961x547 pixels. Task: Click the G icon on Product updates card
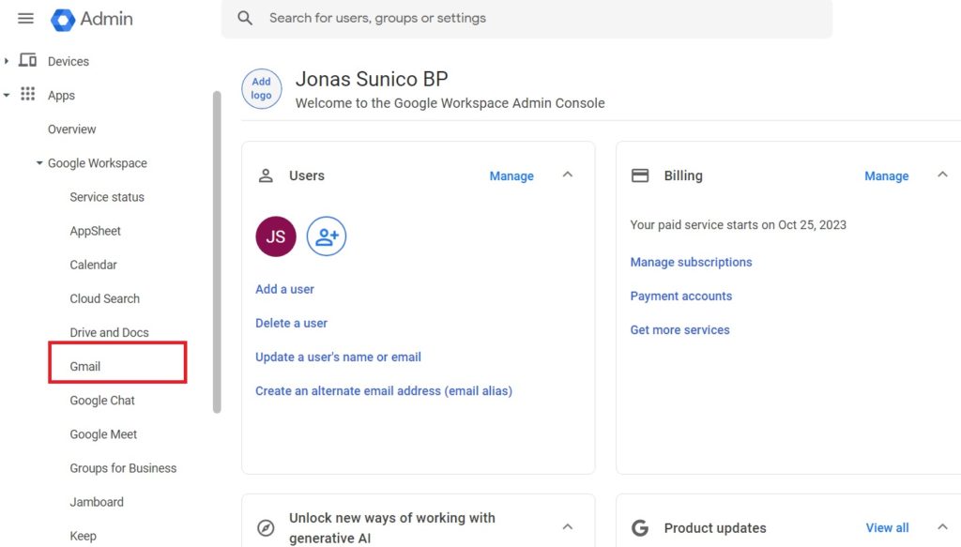tap(641, 527)
